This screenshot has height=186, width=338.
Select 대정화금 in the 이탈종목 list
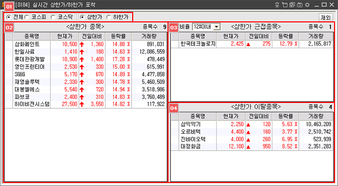click(252, 147)
